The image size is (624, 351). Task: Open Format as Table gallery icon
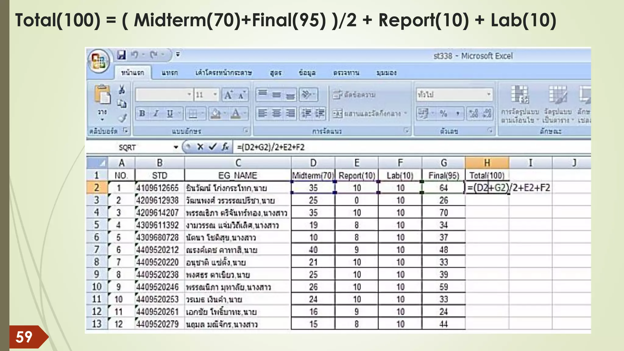(x=558, y=95)
